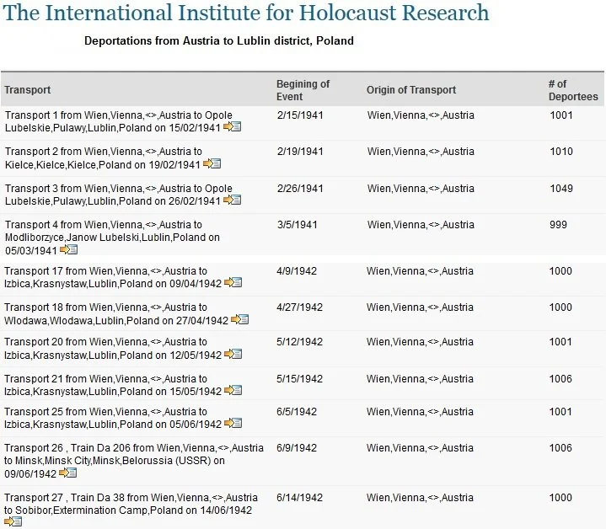Viewport: 606px width, 529px height.
Task: Click the 999 deportees count cell
Action: point(558,225)
